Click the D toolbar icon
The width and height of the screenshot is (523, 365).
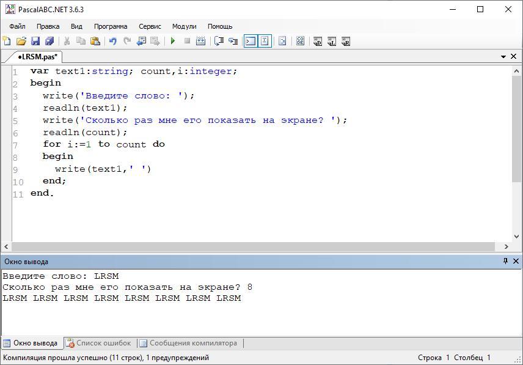(318, 41)
